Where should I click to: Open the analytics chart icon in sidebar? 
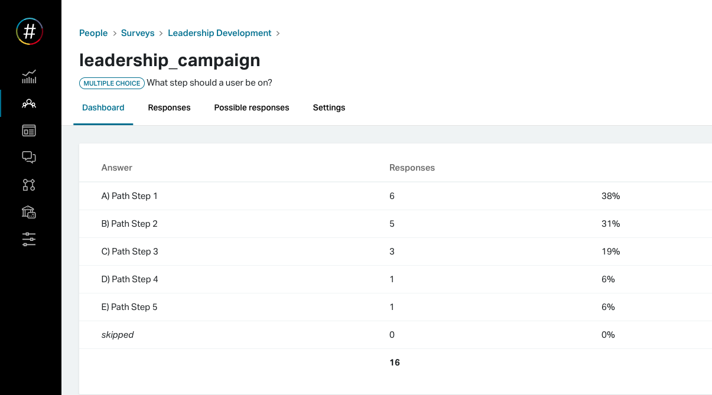(x=29, y=77)
